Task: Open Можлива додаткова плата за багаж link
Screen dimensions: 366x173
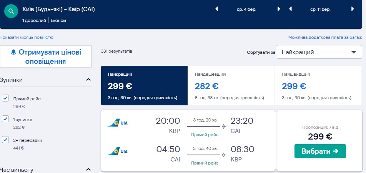Action: (325, 37)
